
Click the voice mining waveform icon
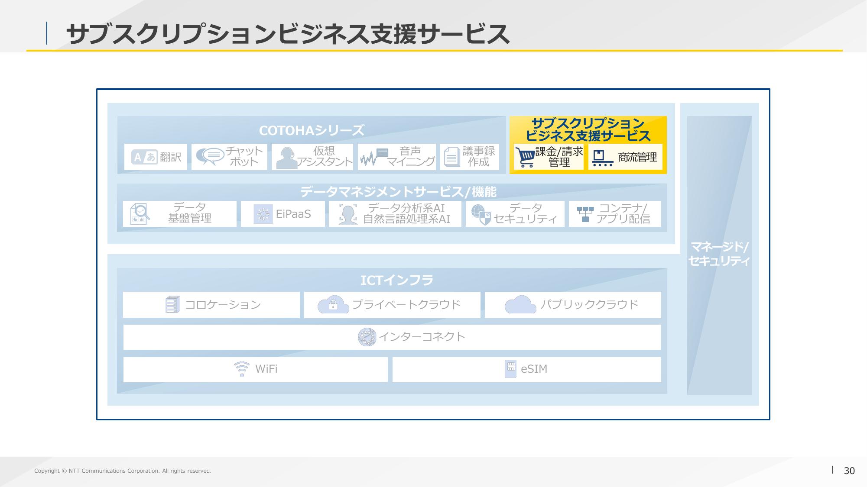click(x=375, y=157)
